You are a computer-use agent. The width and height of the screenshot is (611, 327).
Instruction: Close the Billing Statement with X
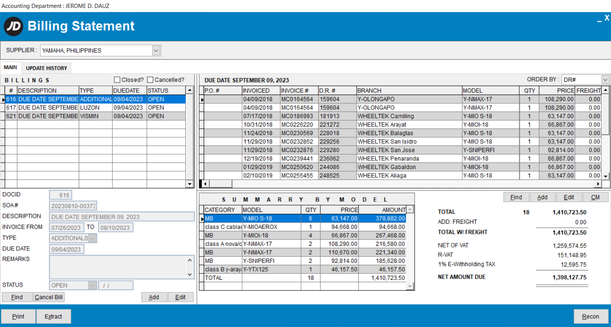(x=606, y=18)
